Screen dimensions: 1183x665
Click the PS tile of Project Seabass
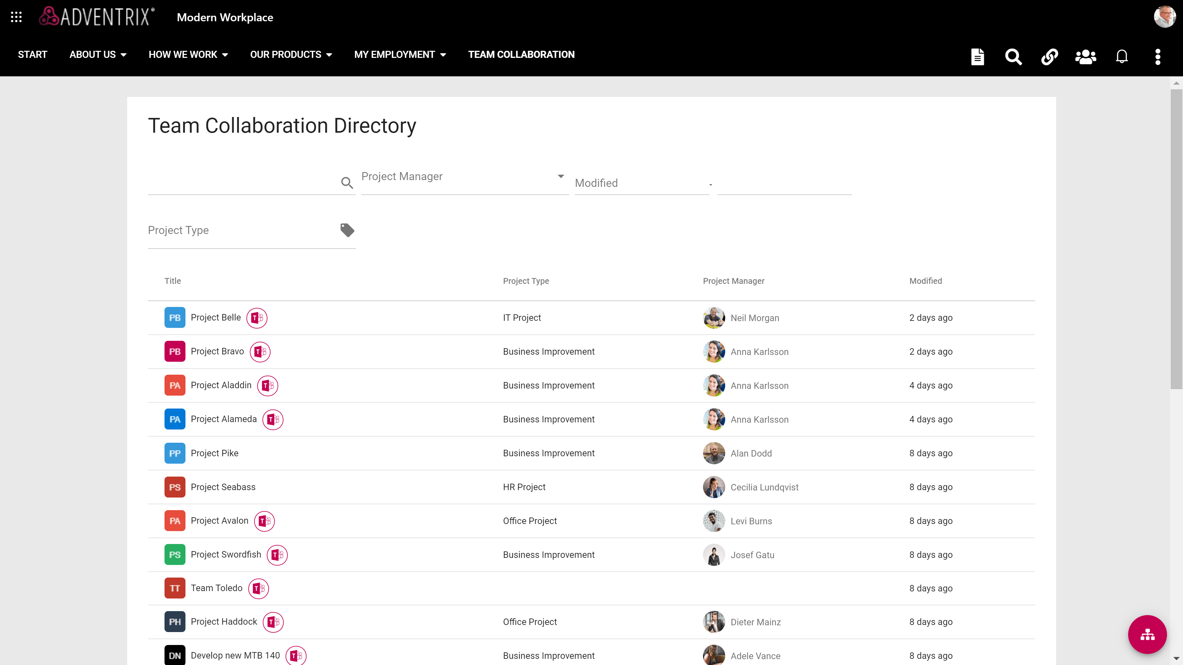[175, 487]
